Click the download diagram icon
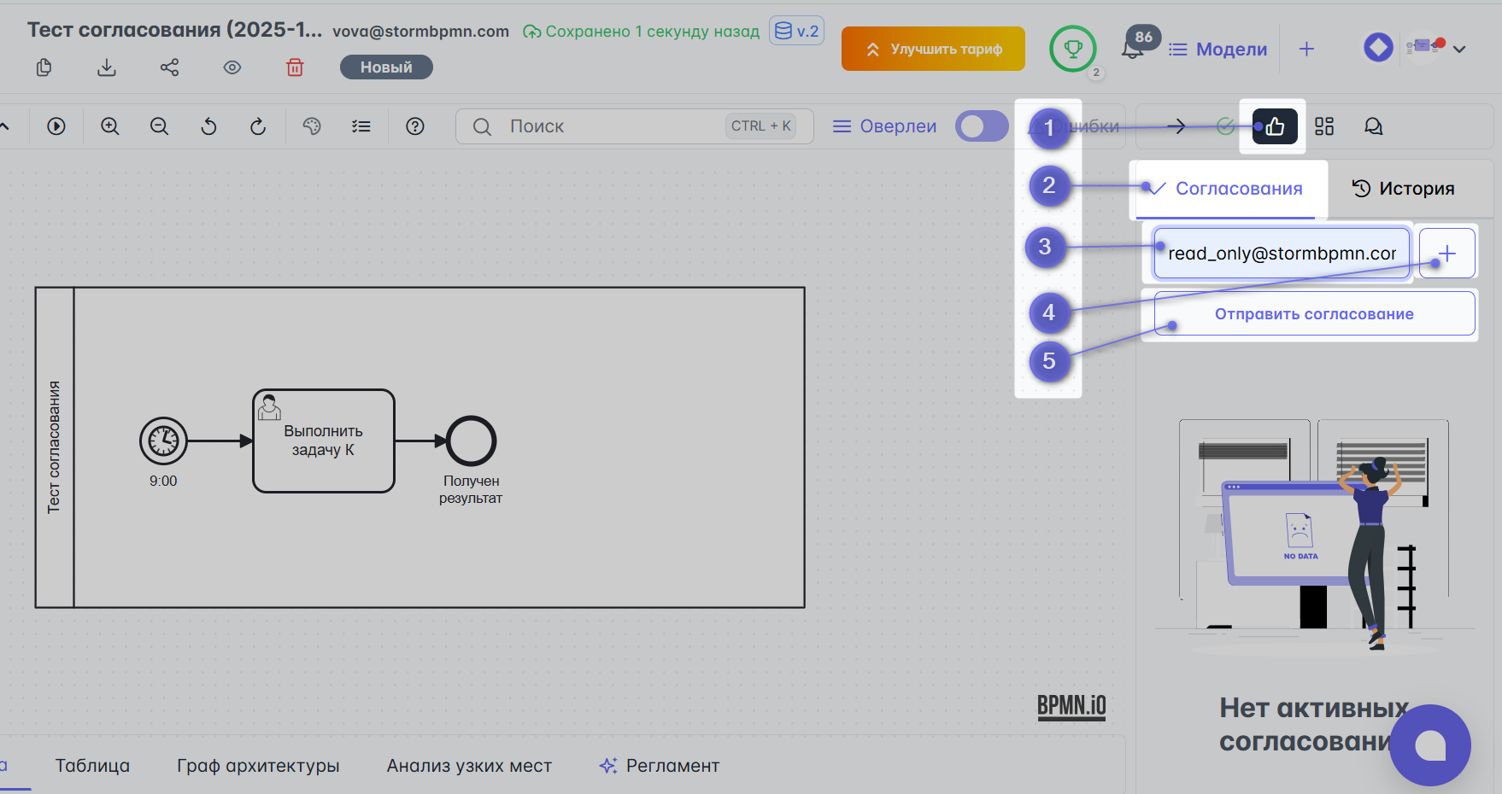Screen dimensions: 1502x794 (x=107, y=67)
